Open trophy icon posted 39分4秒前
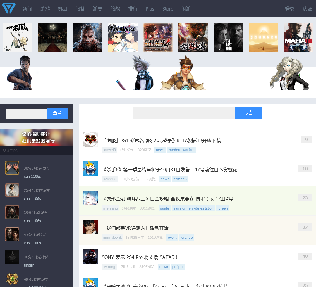This screenshot has height=287, width=316. point(12,212)
